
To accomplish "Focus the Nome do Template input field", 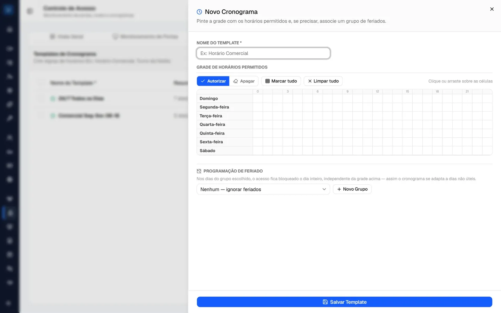I will click(263, 53).
